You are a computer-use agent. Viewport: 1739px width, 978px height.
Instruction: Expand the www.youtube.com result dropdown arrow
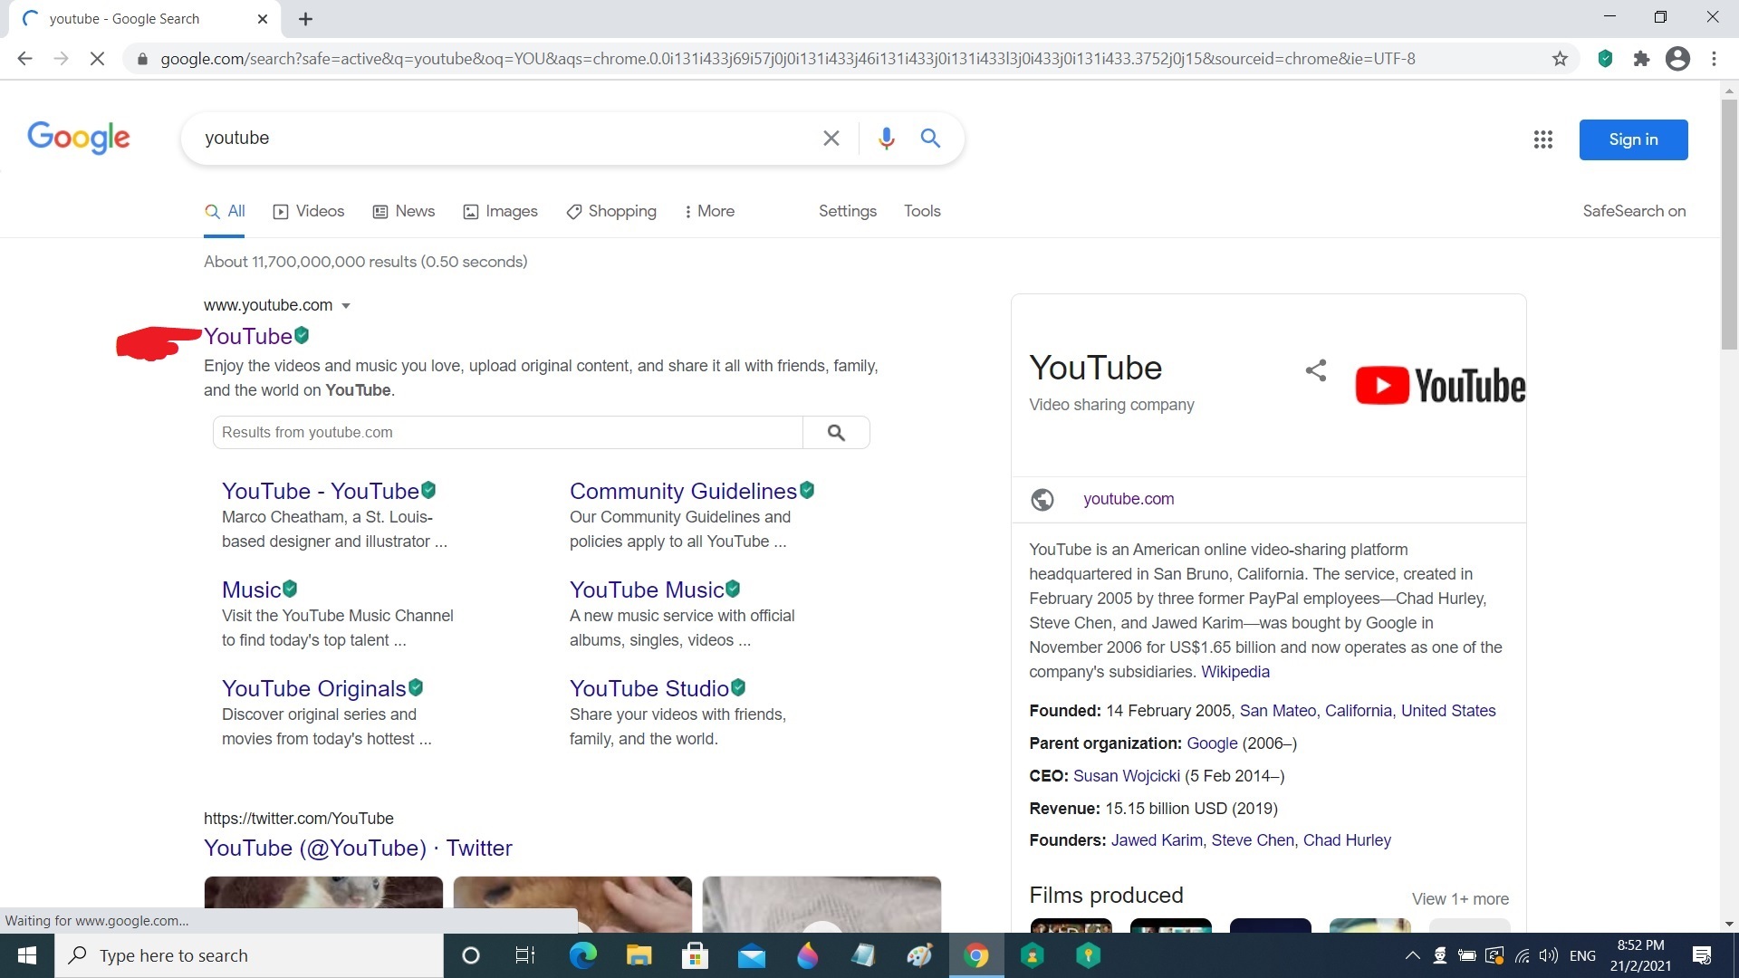tap(346, 306)
